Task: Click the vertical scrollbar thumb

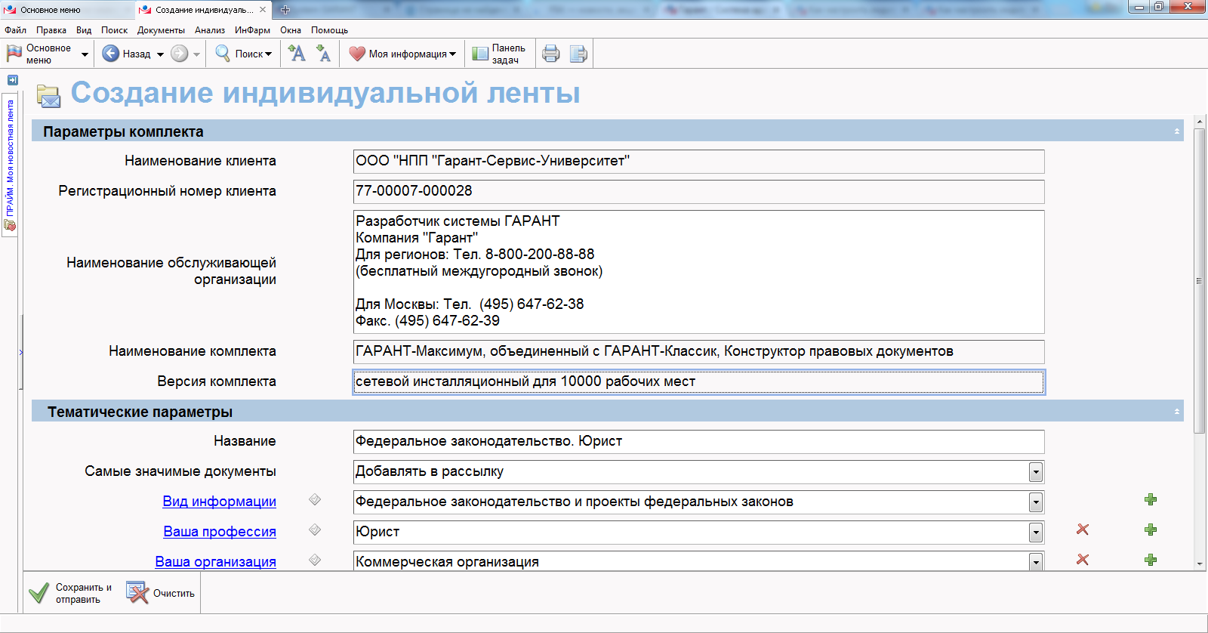Action: coord(1199,280)
